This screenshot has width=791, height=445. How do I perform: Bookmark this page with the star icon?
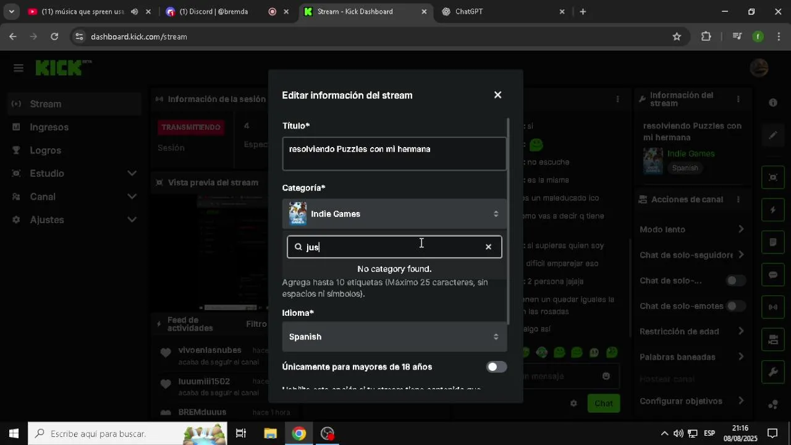coord(677,36)
